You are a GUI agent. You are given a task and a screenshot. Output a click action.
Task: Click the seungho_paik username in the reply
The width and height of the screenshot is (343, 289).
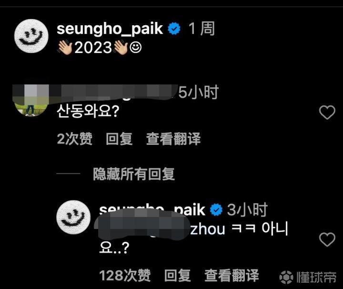click(x=152, y=210)
